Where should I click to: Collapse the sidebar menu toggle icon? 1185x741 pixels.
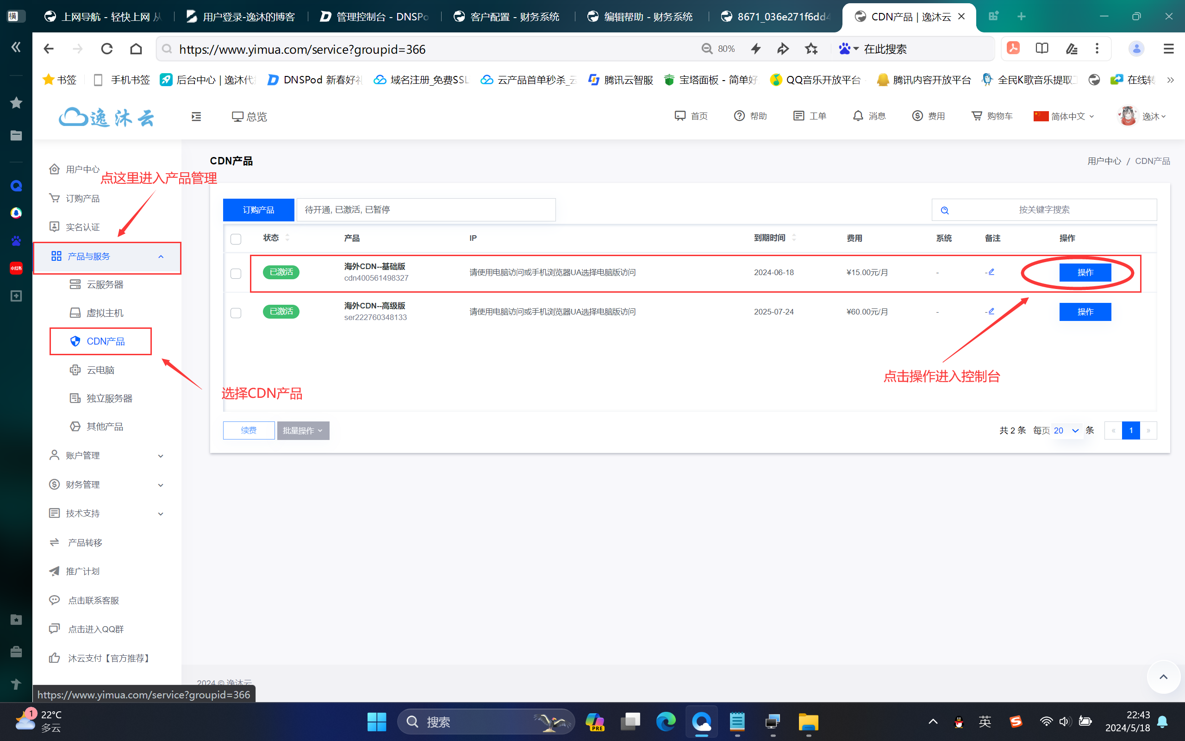coord(196,117)
